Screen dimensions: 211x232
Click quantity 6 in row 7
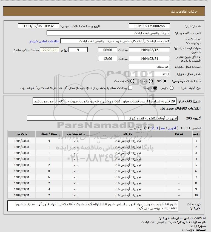coord(49,177)
